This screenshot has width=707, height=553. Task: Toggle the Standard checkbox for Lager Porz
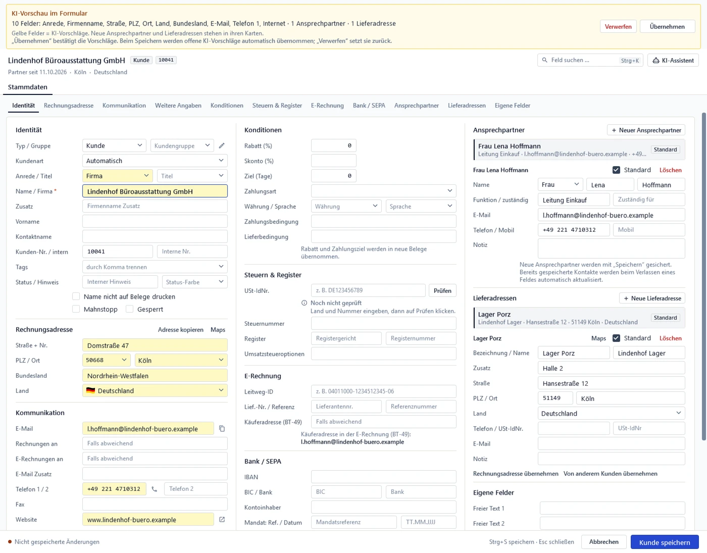[x=616, y=338]
